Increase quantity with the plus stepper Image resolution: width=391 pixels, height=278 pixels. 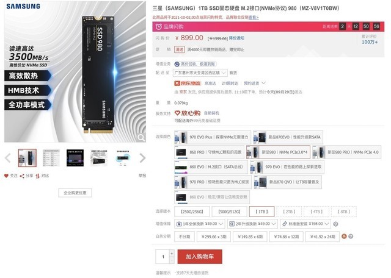pos(172,254)
